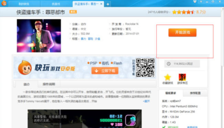
Task: Open the skin (shirt) icon in the title bar
Action: 195,2
